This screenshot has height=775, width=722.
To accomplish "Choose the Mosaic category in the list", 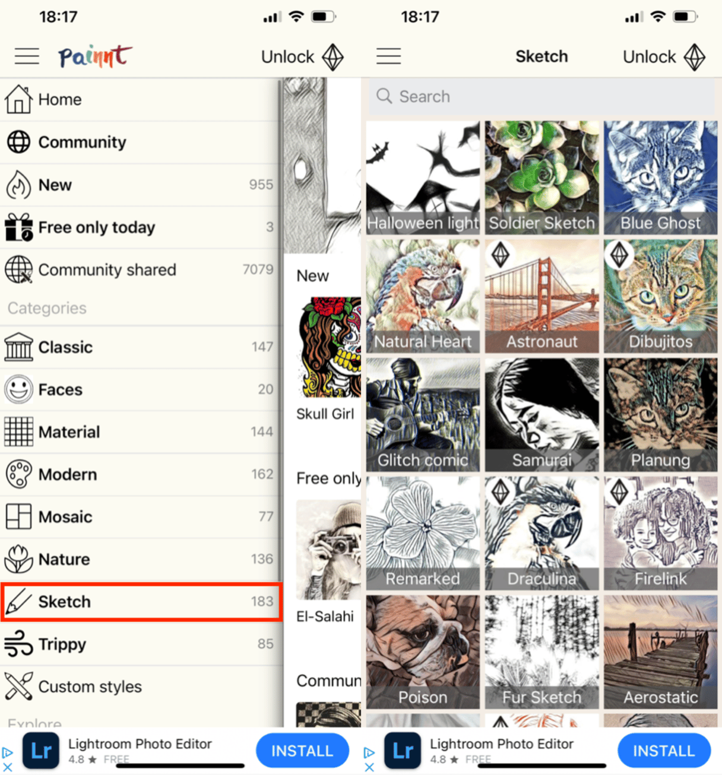I will (x=140, y=516).
